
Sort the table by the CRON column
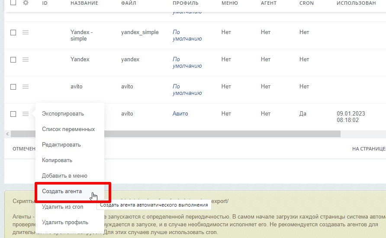click(306, 3)
